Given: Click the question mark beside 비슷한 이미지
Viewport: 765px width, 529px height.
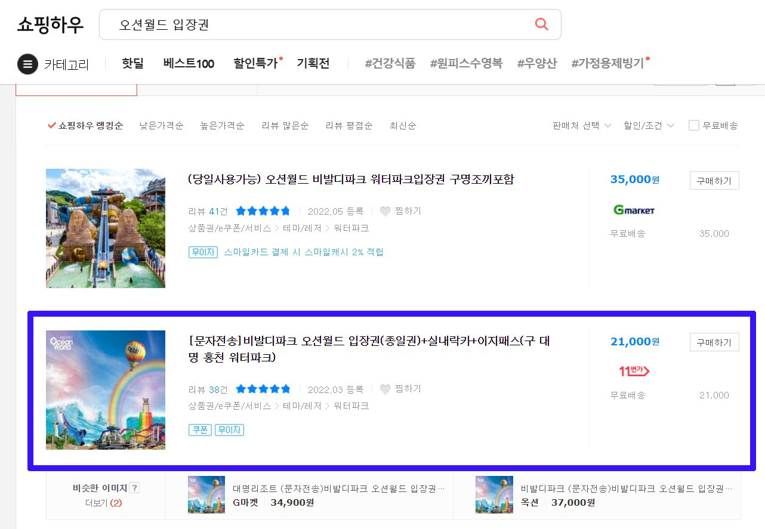Looking at the screenshot, I should tap(134, 488).
